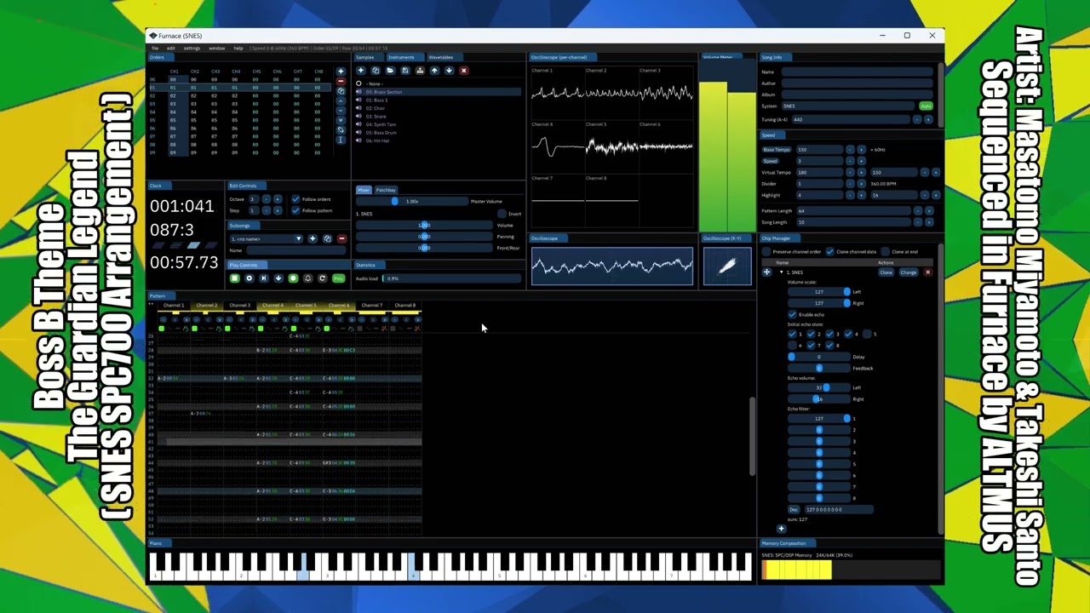
Task: Increase Divider value with plus stepper
Action: tap(861, 183)
